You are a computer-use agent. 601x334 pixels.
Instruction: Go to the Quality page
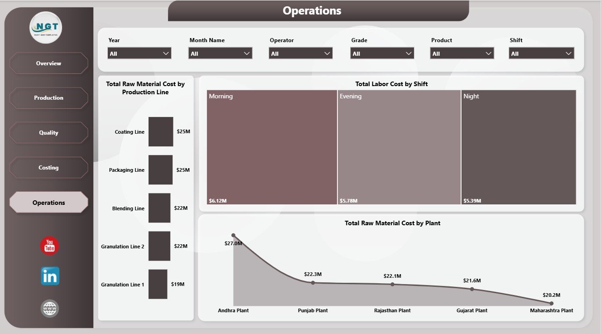[48, 133]
